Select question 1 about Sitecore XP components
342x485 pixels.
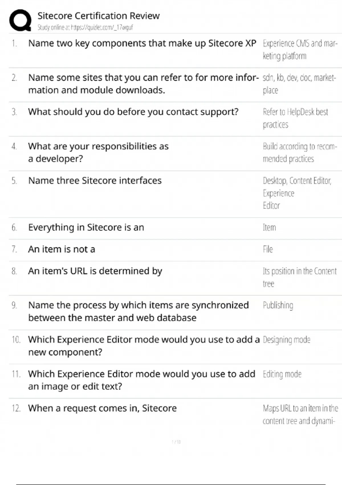click(142, 43)
